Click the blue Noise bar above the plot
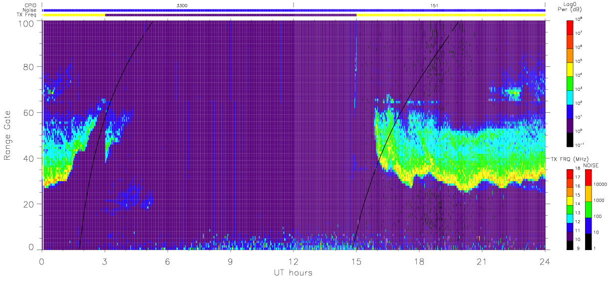The width and height of the screenshot is (613, 283). coord(294,10)
